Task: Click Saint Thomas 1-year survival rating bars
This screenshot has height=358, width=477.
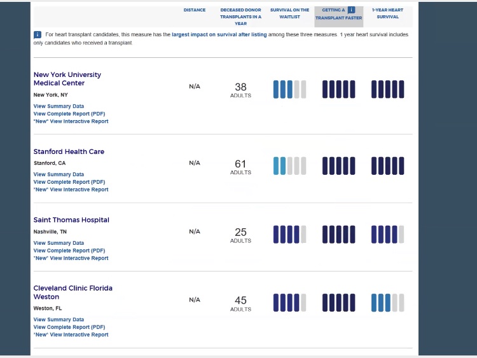Action: coord(387,234)
